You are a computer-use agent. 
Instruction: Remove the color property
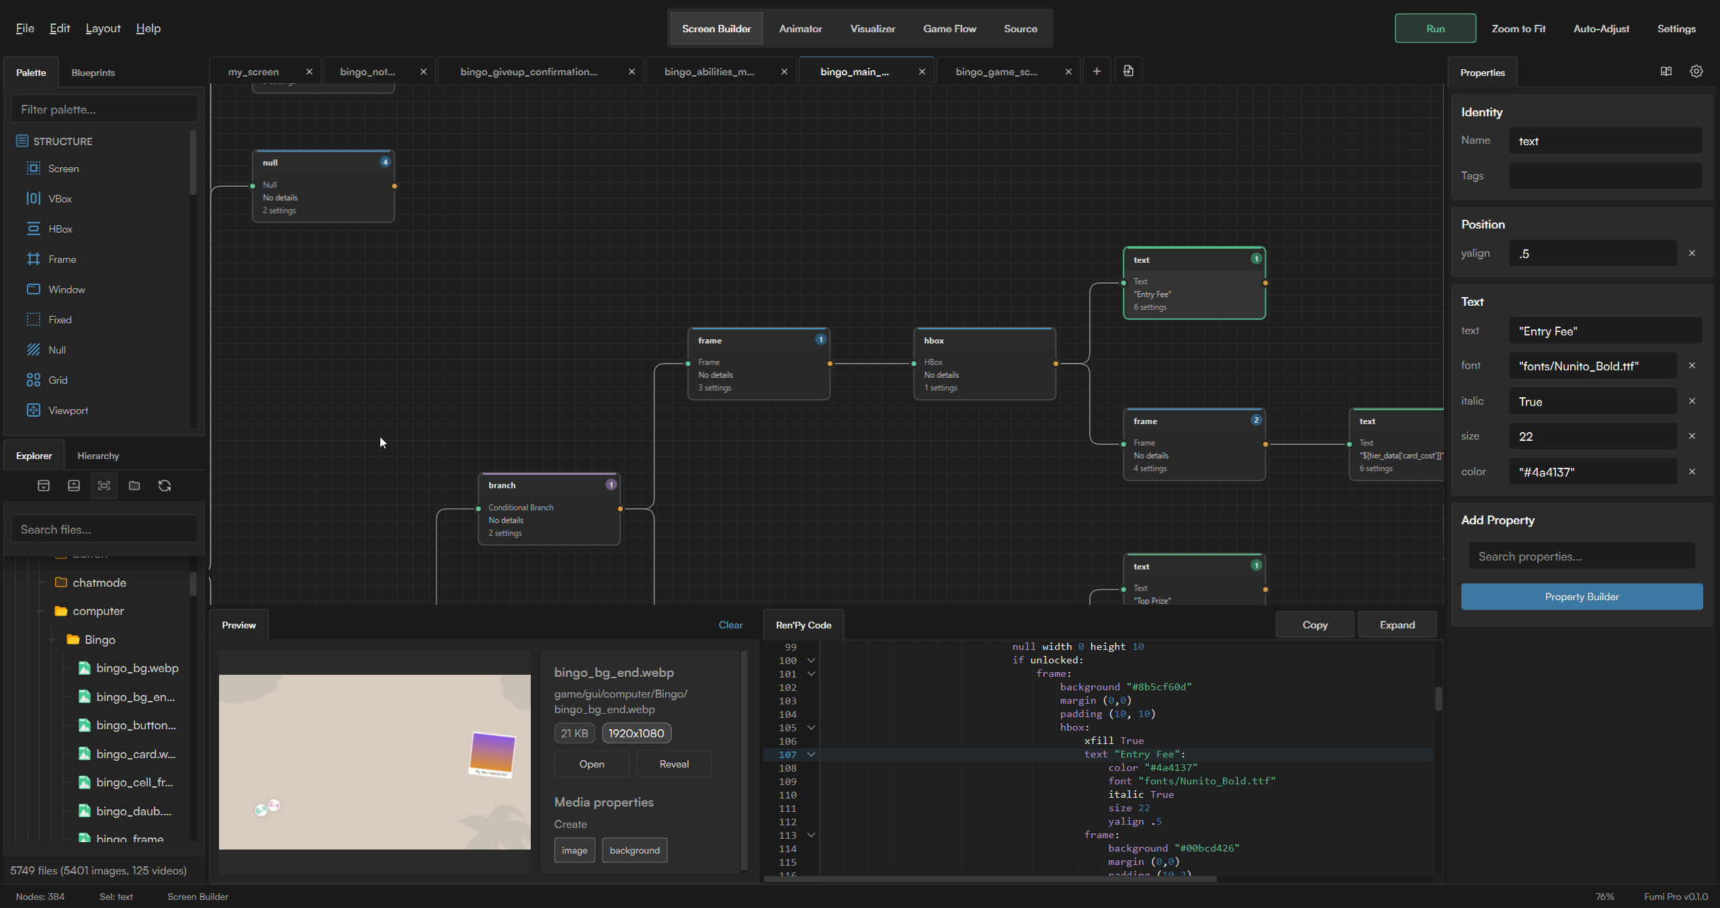click(1692, 472)
